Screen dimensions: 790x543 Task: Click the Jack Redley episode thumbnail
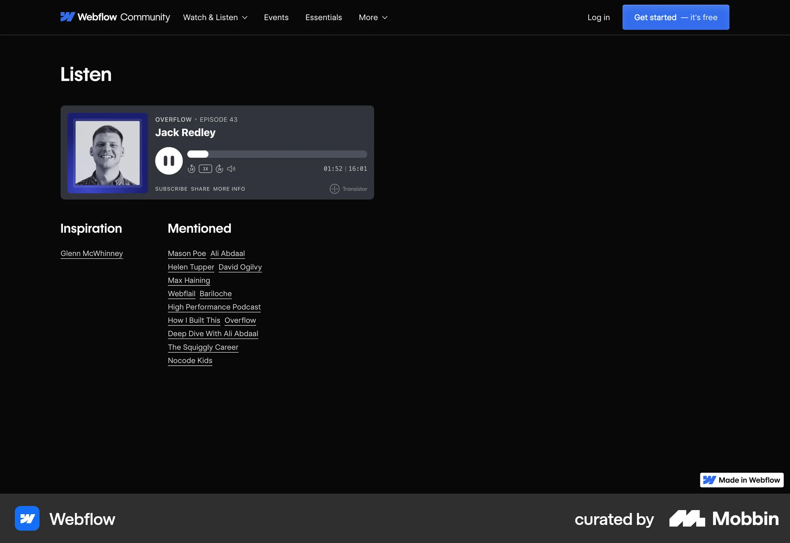coord(107,153)
